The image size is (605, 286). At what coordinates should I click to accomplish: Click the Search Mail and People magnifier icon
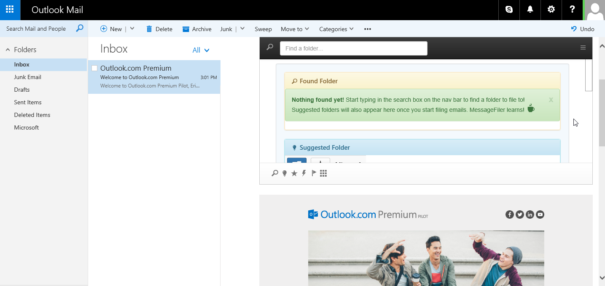80,29
